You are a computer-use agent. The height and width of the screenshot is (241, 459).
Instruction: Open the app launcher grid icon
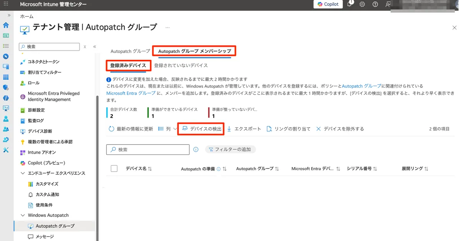pos(6,4)
